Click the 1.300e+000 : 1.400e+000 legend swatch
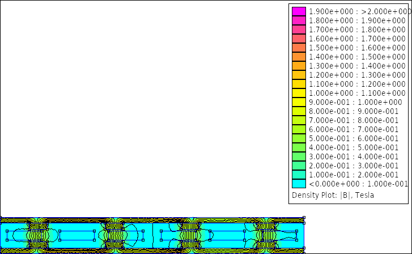This screenshot has width=412, height=254. click(299, 66)
